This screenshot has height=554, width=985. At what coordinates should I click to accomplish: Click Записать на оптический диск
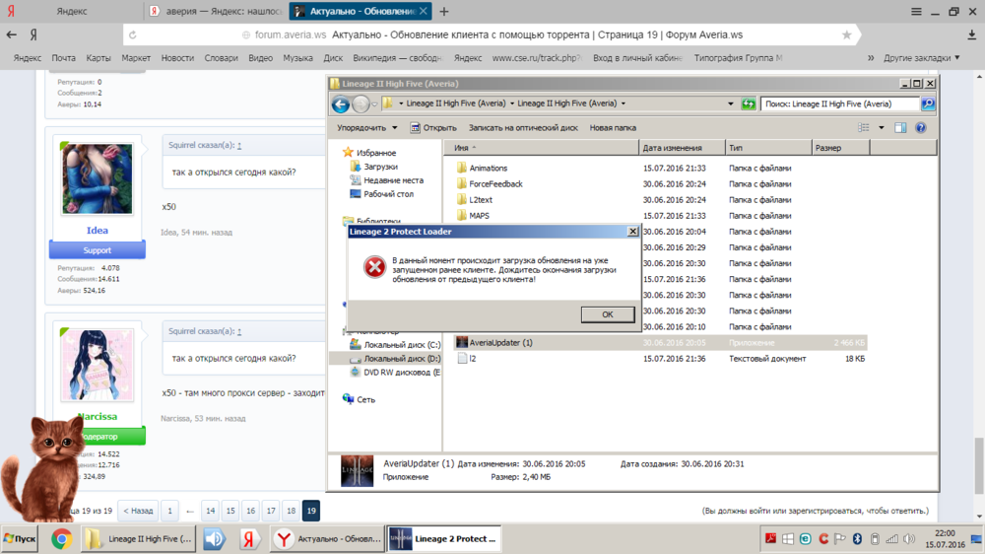pyautogui.click(x=522, y=128)
